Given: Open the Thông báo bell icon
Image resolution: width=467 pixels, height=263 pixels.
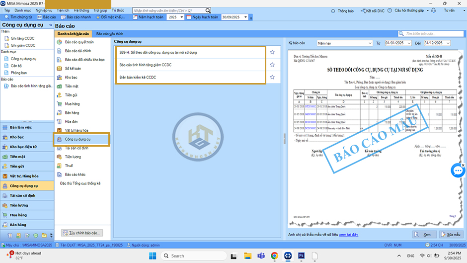Looking at the screenshot, I should pyautogui.click(x=333, y=10).
